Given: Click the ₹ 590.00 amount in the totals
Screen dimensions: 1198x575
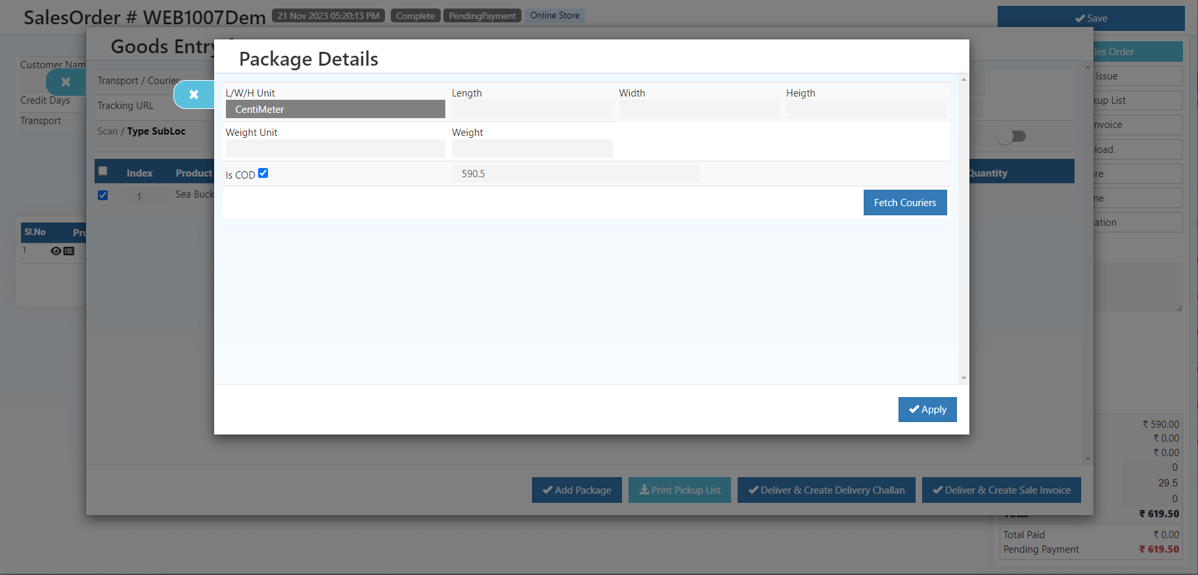Looking at the screenshot, I should (x=1161, y=425).
